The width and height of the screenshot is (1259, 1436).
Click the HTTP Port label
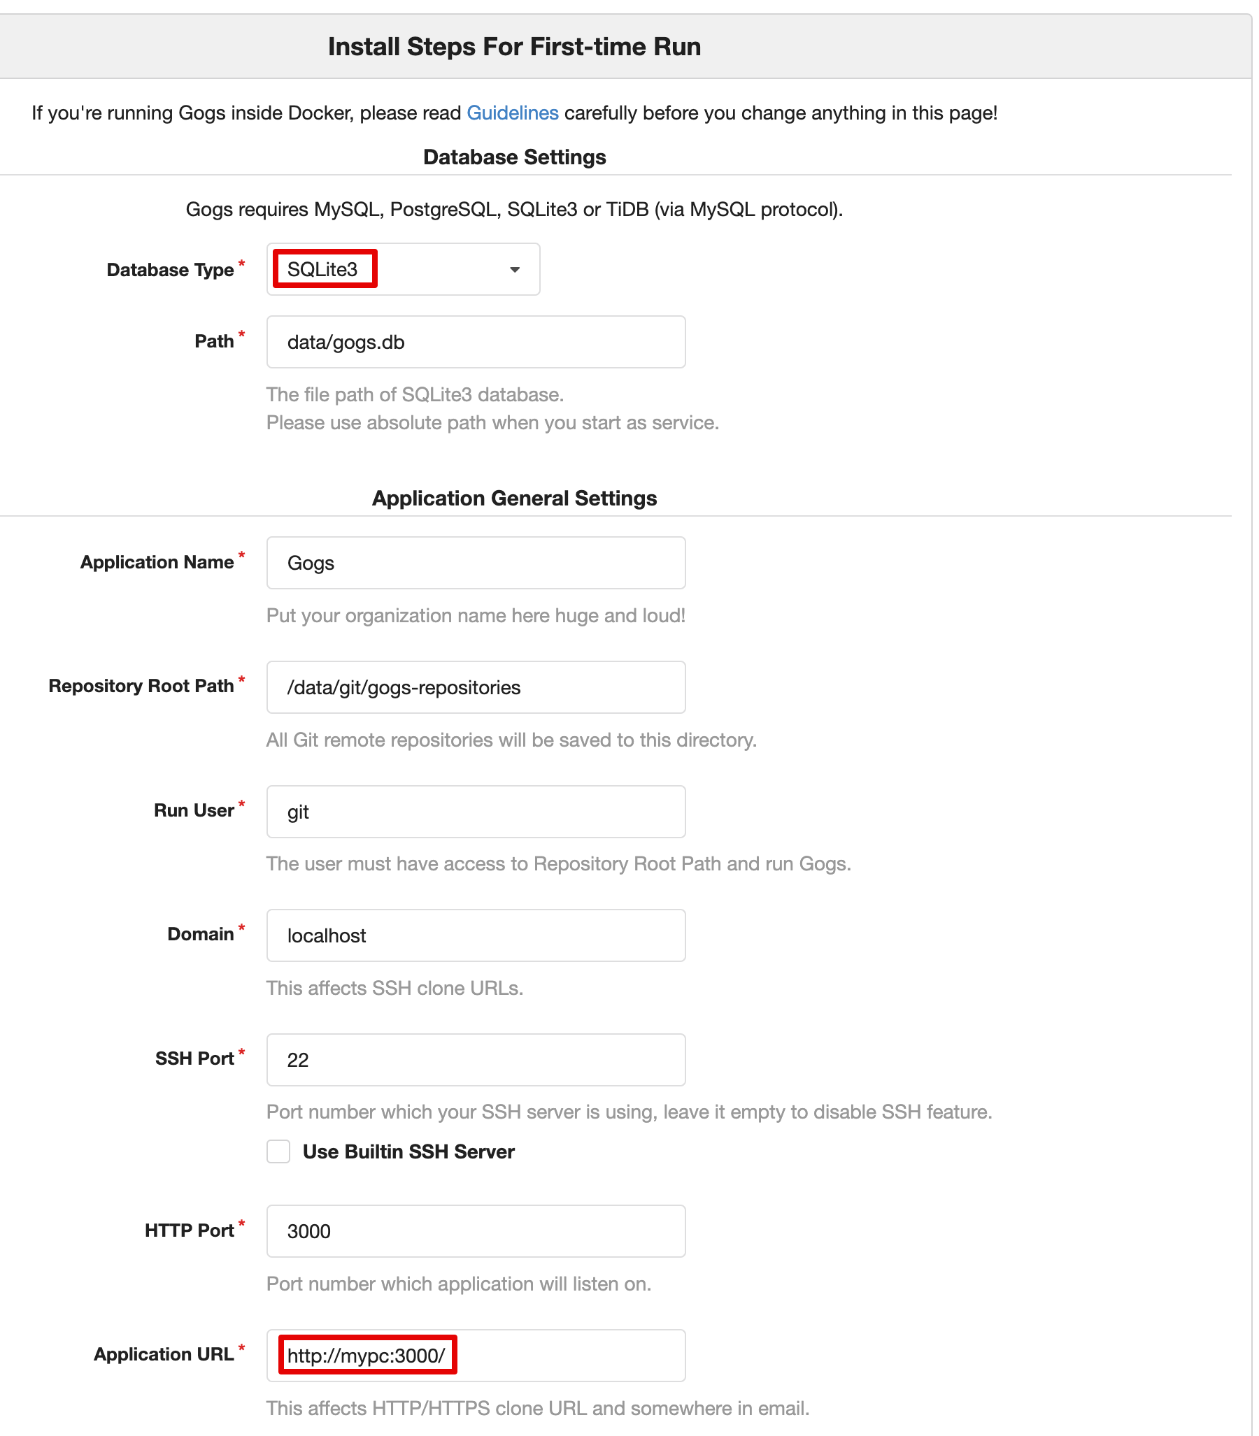(189, 1231)
